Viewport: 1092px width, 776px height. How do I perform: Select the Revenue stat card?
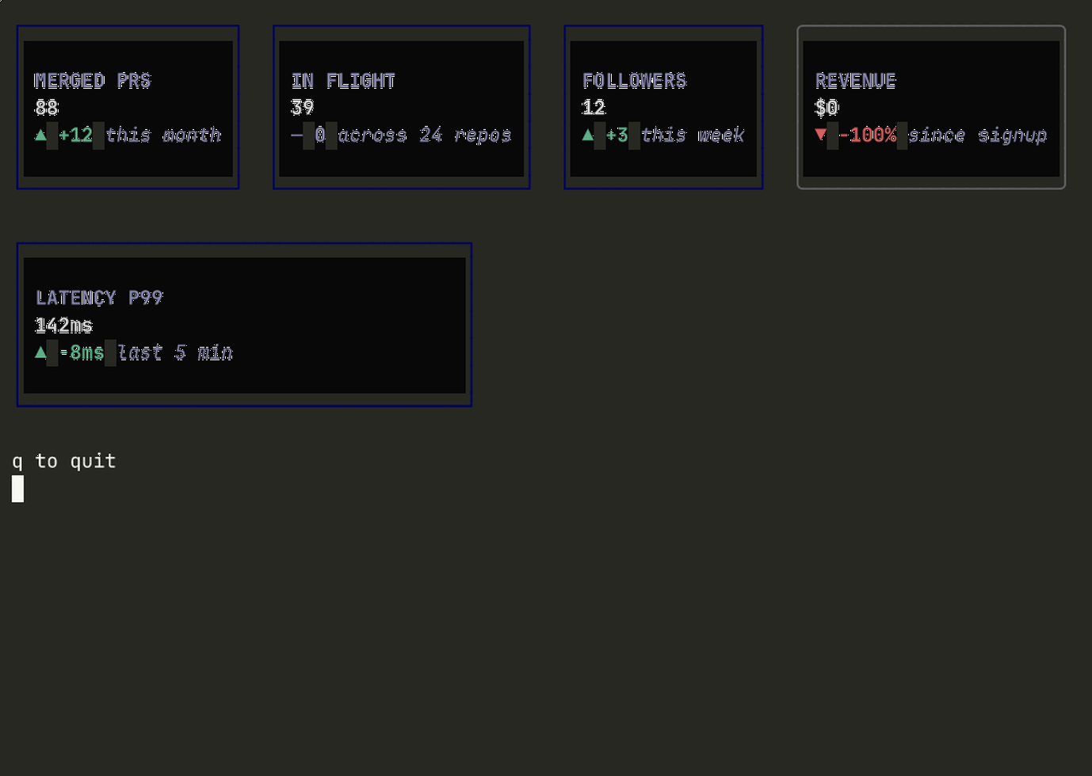[x=931, y=107]
